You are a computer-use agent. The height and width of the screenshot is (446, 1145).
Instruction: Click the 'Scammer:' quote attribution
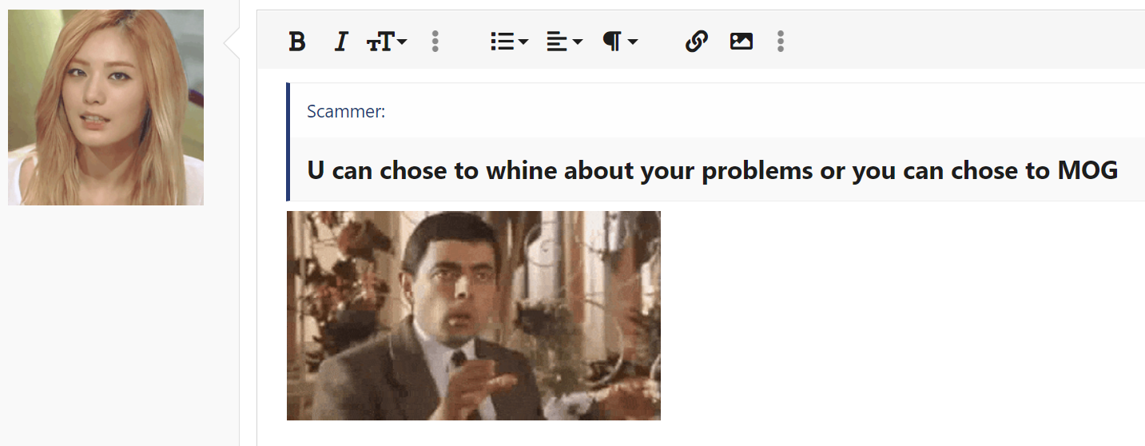point(346,112)
